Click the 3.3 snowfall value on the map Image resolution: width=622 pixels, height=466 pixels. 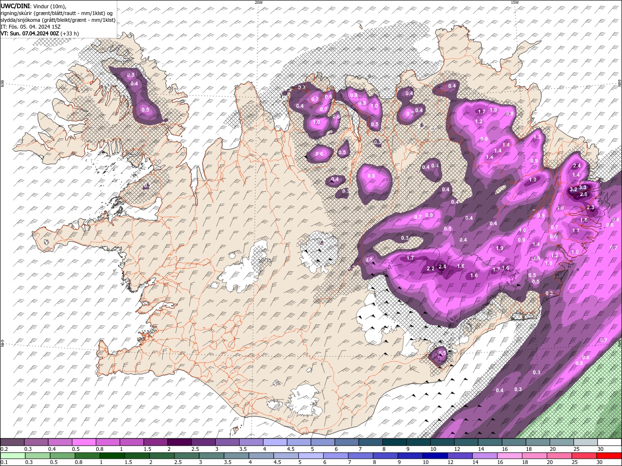[x=584, y=187]
